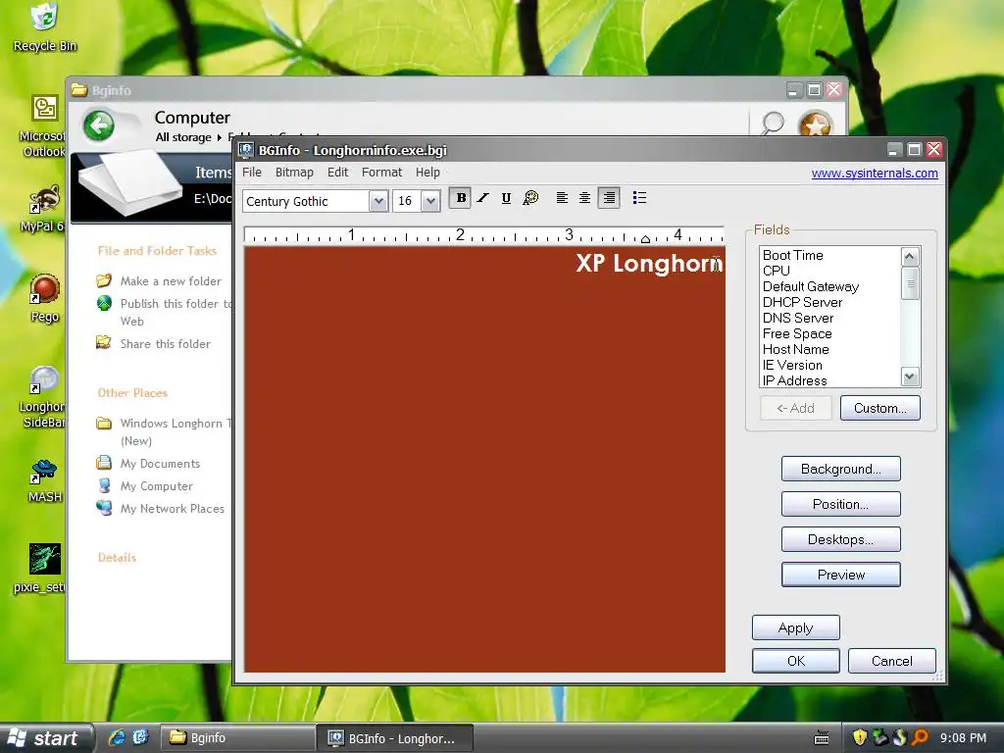Open the Background... settings

[840, 469]
